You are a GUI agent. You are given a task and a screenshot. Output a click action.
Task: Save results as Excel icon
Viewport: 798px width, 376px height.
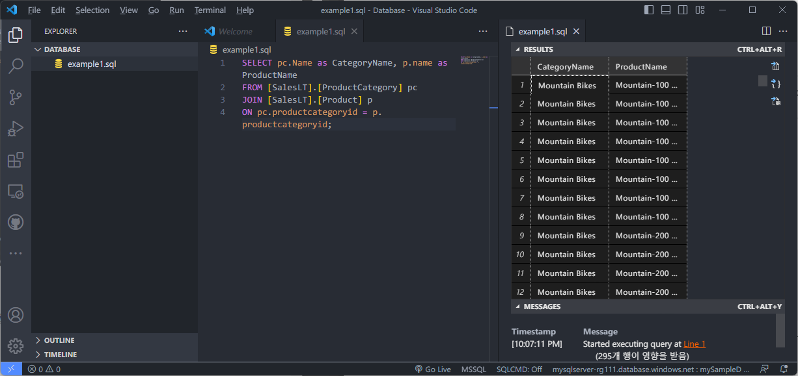775,101
